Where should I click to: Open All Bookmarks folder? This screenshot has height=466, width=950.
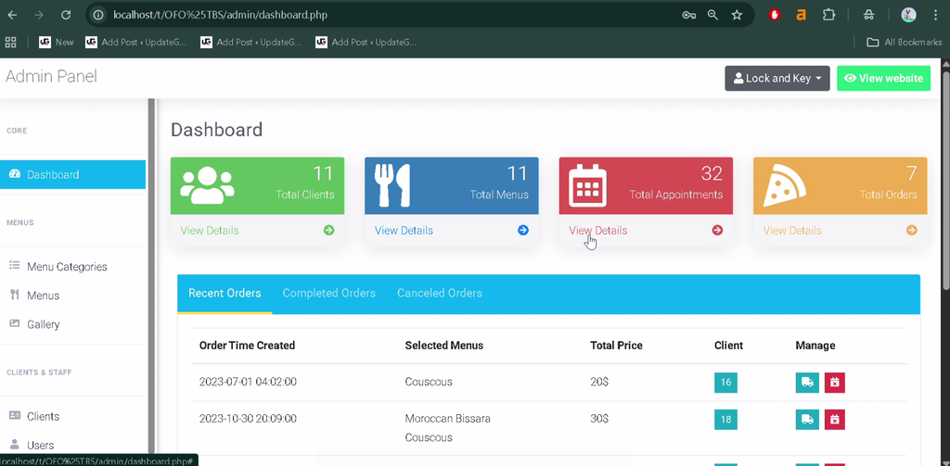click(904, 43)
